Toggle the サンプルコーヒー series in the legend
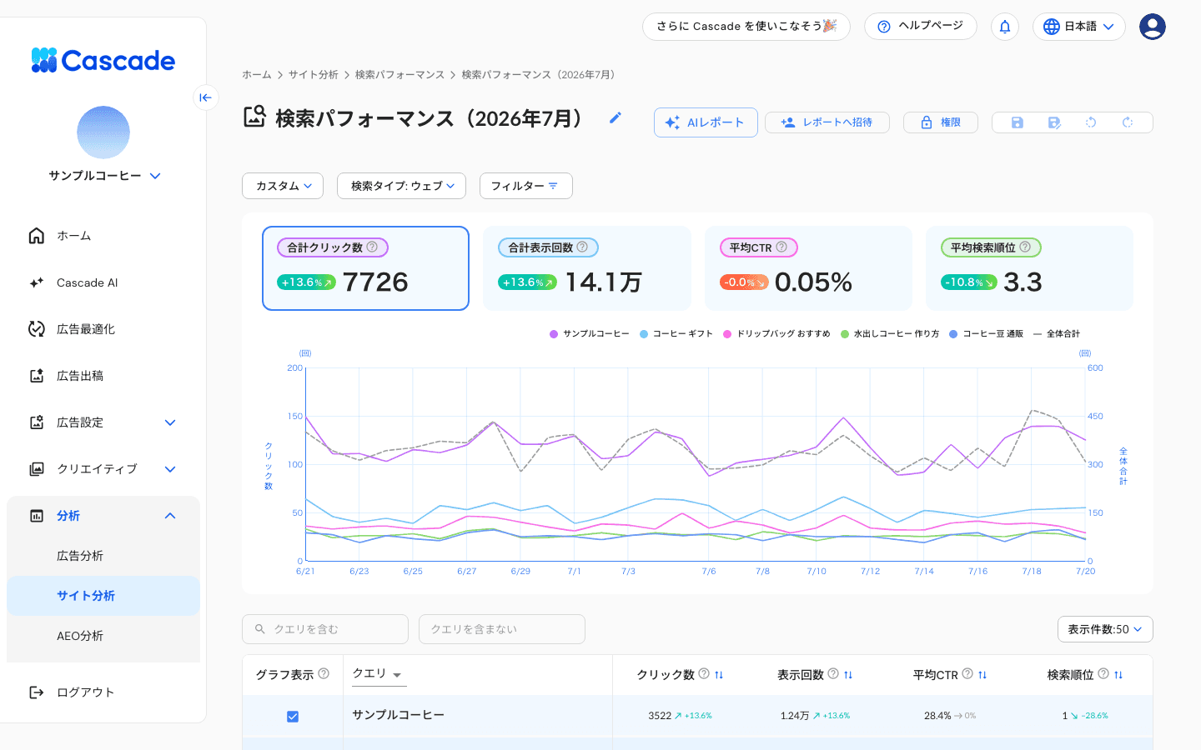This screenshot has width=1201, height=750. tap(590, 334)
